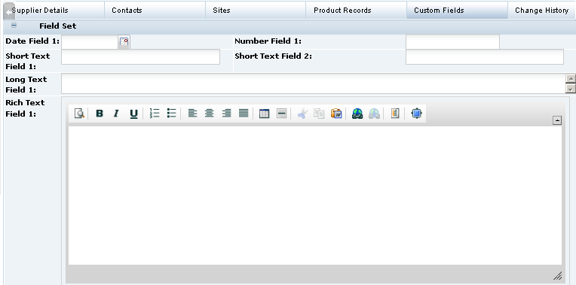Screen dimensions: 576x285
Task: Click the "Short Text Field 2:" label
Action: tap(273, 56)
